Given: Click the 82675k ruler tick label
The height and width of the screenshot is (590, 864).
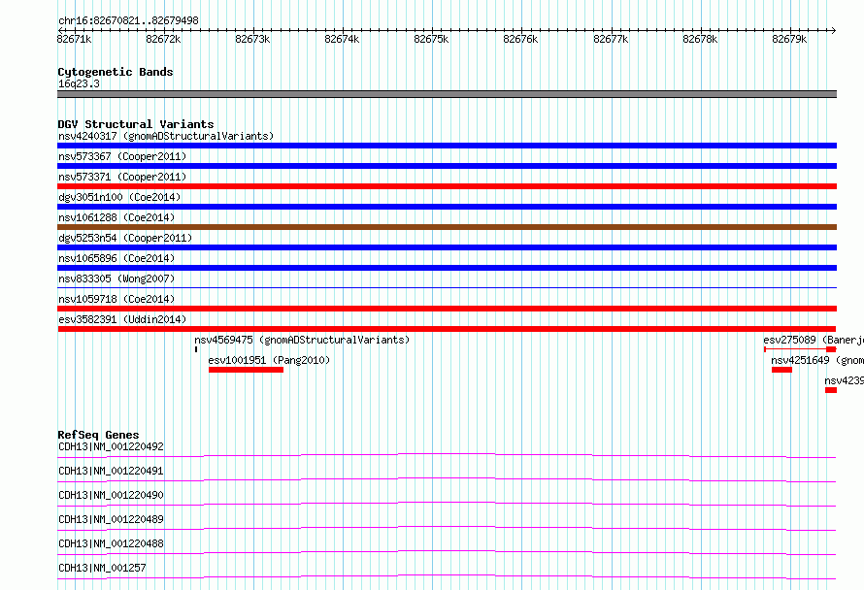Looking at the screenshot, I should 431,39.
